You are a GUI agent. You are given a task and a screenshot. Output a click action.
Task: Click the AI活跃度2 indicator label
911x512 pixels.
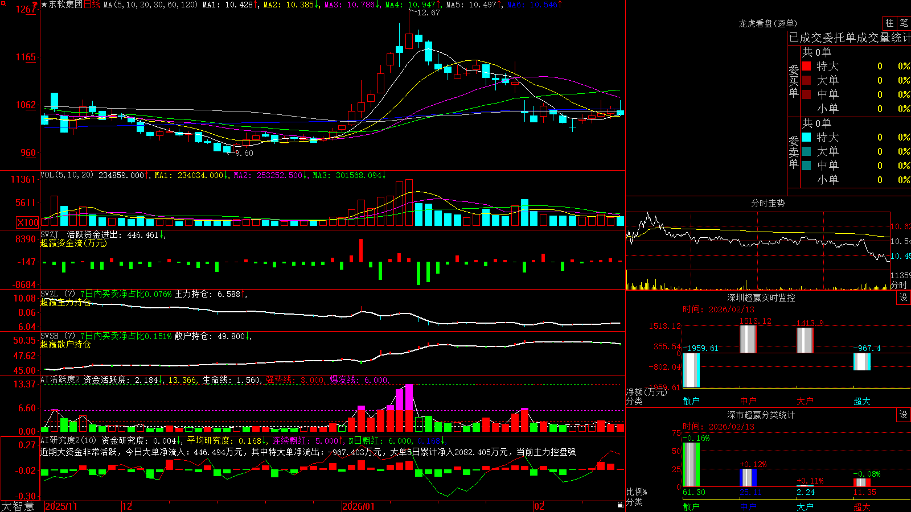60,379
